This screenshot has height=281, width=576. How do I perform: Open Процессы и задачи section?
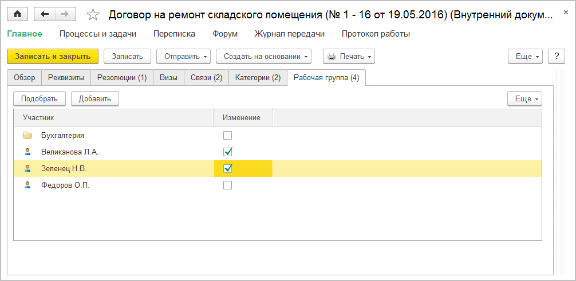point(98,34)
